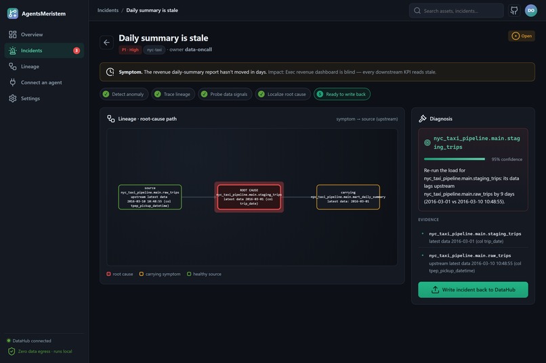Click the shield icon beside Zero data egress
Image resolution: width=546 pixels, height=363 pixels.
coord(12,352)
